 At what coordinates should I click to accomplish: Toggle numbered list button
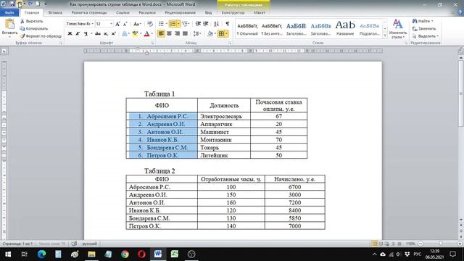[x=173, y=24]
